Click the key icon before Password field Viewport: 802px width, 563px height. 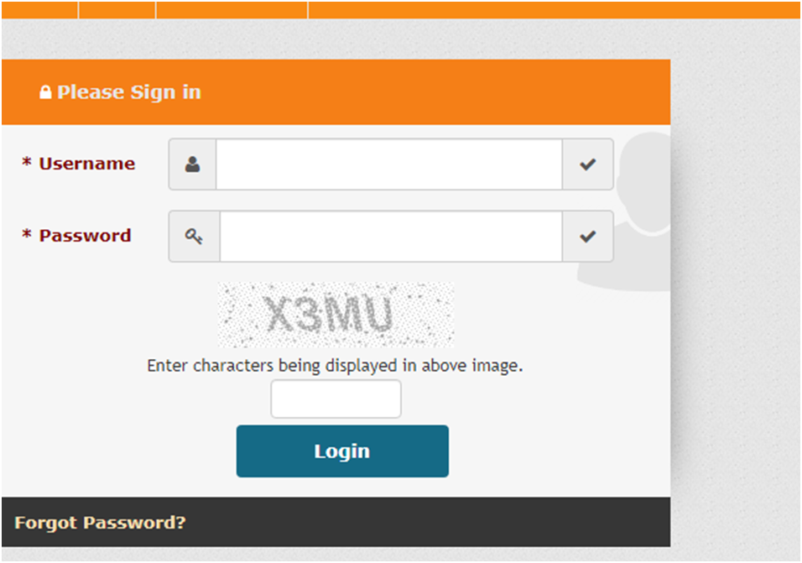tap(194, 237)
